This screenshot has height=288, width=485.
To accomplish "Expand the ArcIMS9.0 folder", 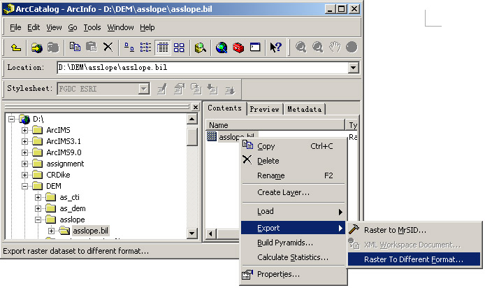I will click(x=24, y=152).
